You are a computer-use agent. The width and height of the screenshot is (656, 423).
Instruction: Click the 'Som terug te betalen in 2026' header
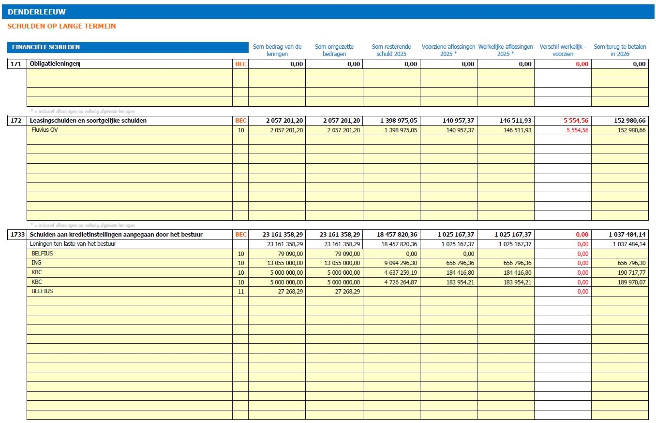click(x=620, y=50)
